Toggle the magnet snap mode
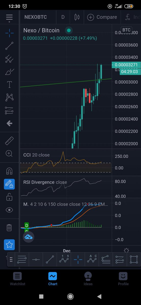Image resolution: width=141 pixels, height=305 pixels. tap(9, 171)
